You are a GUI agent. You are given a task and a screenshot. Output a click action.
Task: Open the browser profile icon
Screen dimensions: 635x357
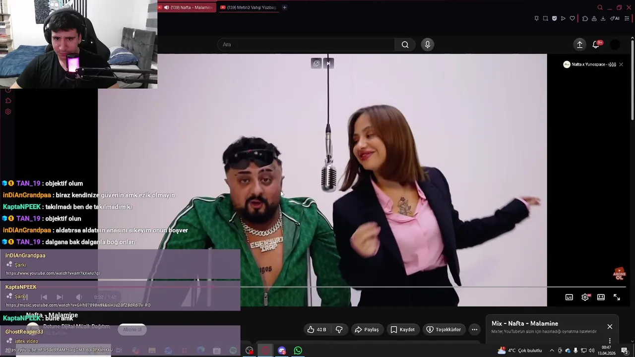[594, 18]
